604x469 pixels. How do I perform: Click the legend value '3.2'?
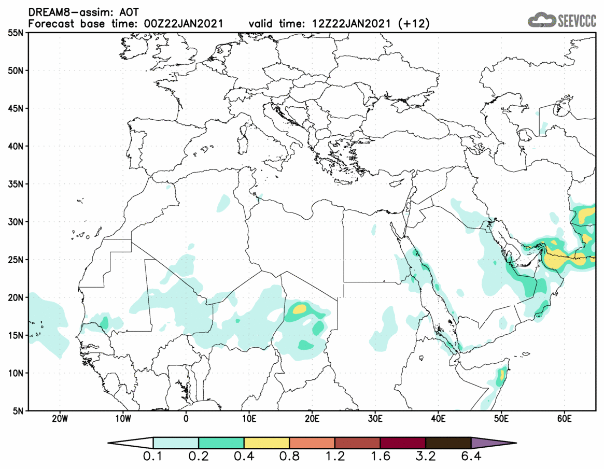point(426,457)
